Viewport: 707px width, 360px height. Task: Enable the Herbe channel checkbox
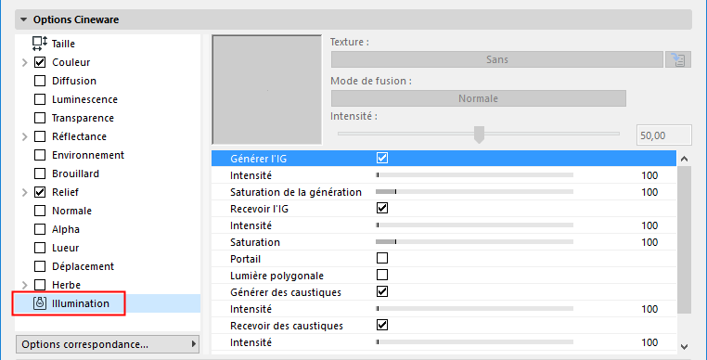(x=40, y=285)
